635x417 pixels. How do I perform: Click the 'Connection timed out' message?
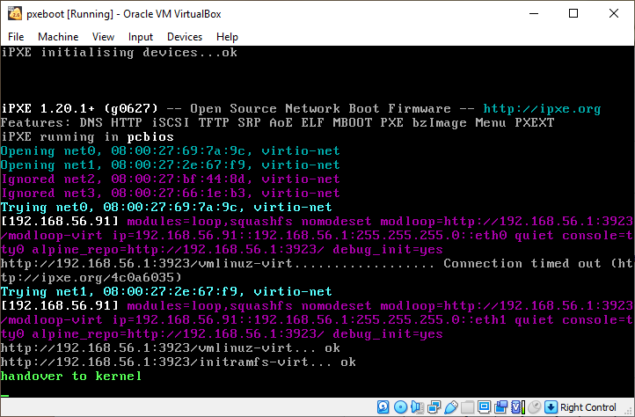pos(522,263)
